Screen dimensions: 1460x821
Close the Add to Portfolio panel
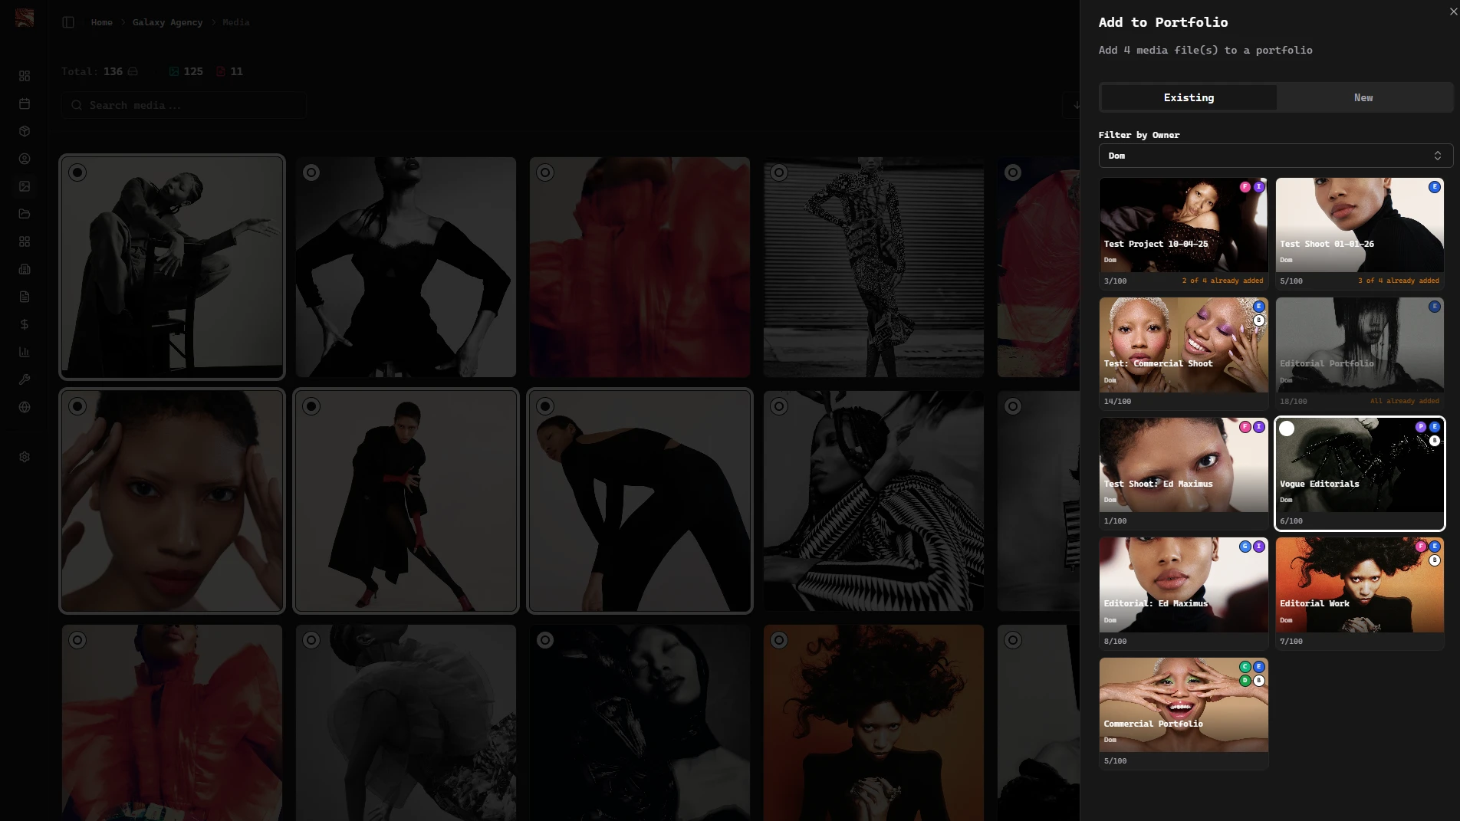click(1453, 11)
